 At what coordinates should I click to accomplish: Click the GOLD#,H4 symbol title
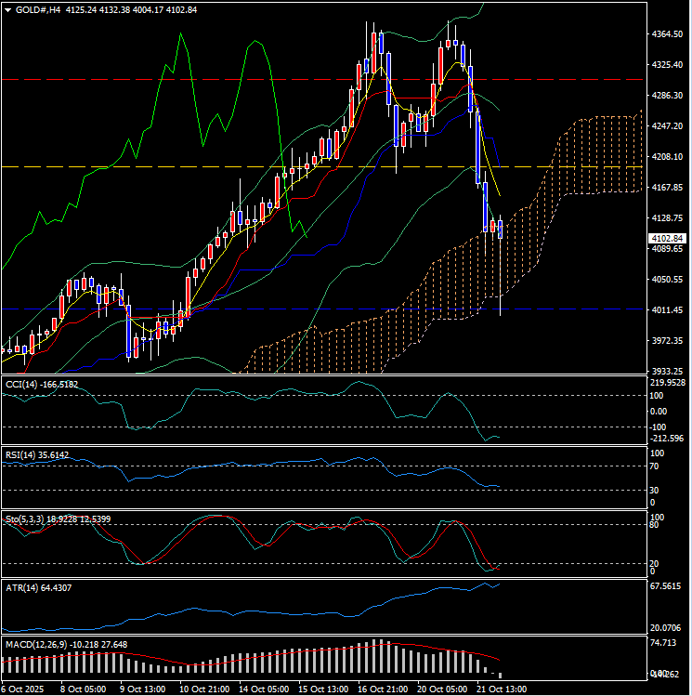(37, 8)
